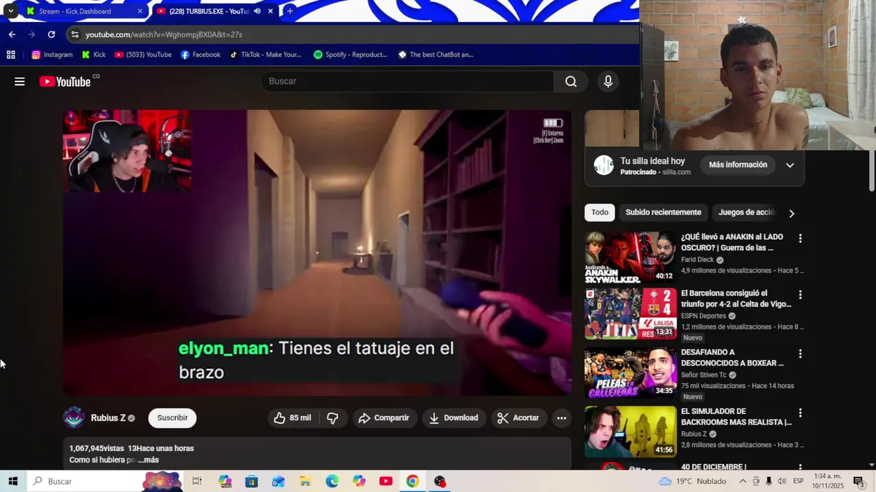Open options for DESAFIANDO A DESCONOCIDOS video

[x=800, y=354]
